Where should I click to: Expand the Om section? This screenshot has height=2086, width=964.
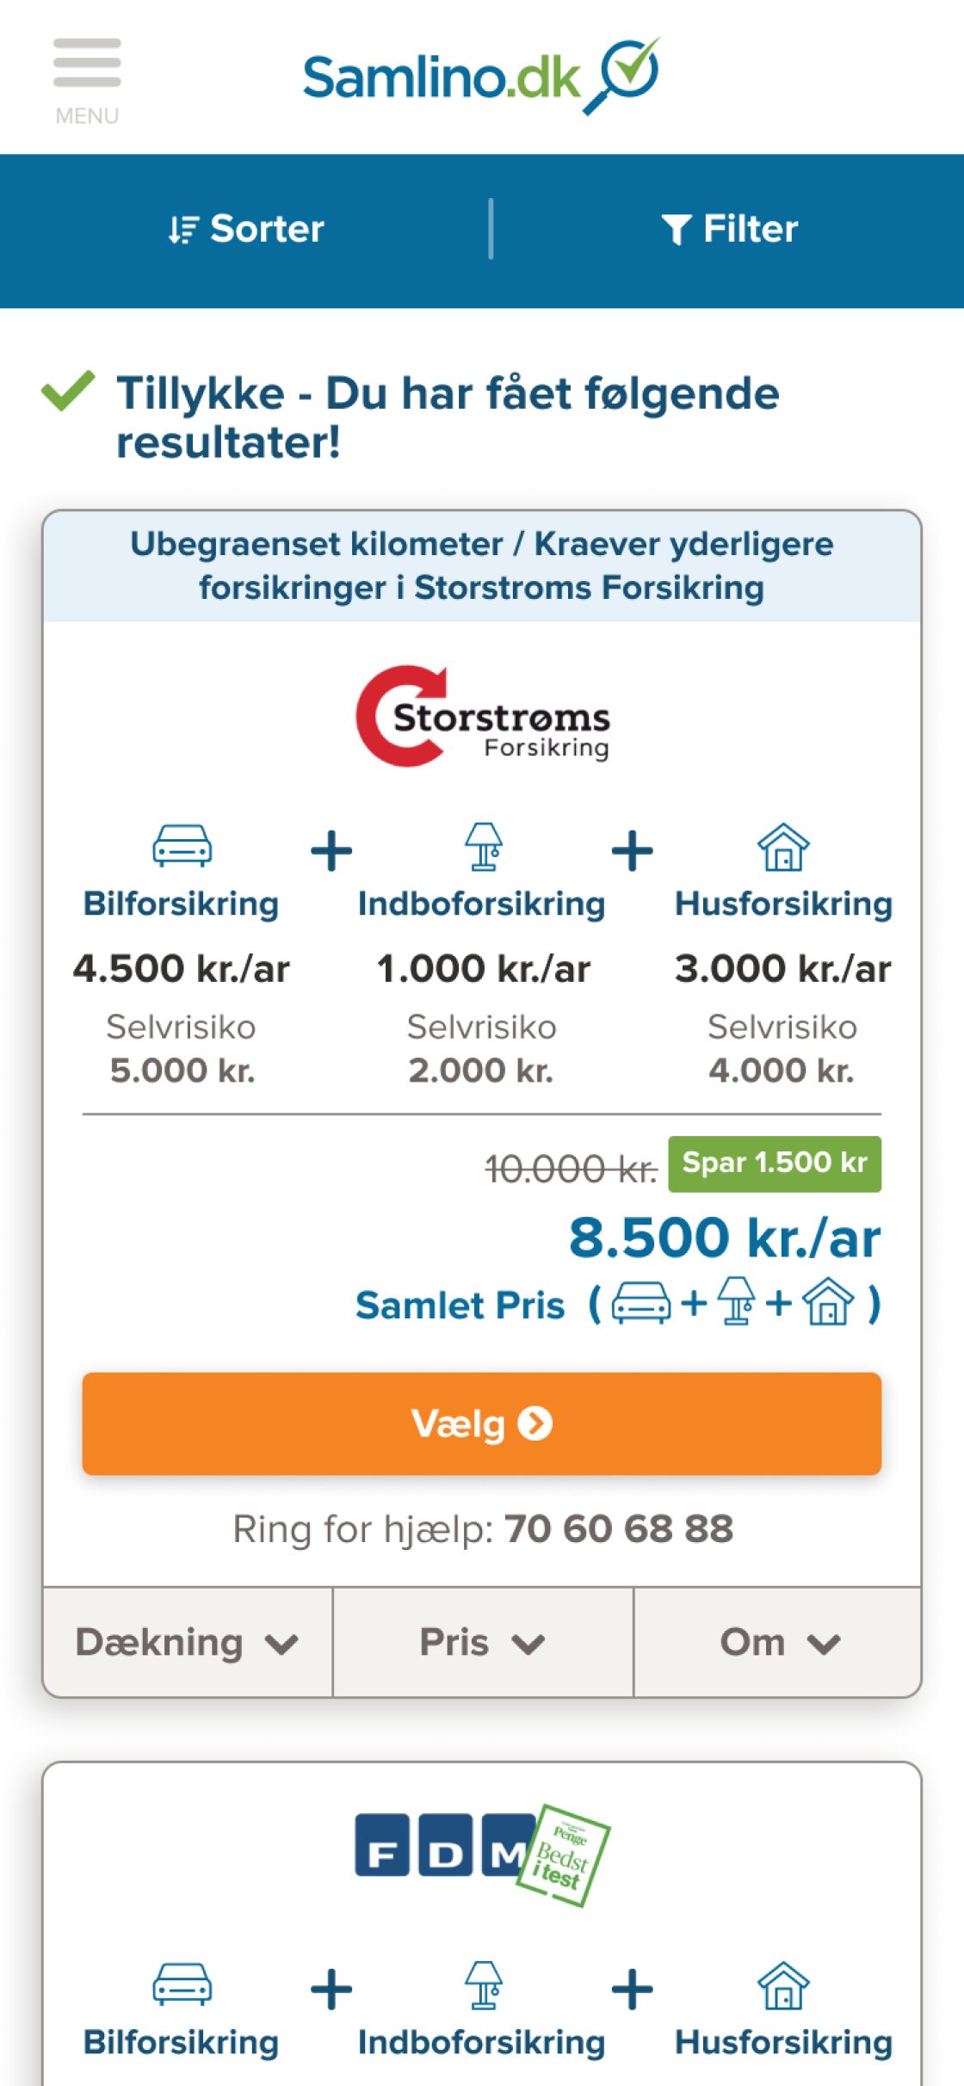(778, 1643)
